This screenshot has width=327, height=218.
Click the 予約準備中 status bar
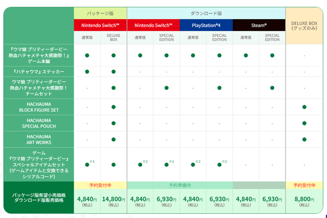click(180, 185)
